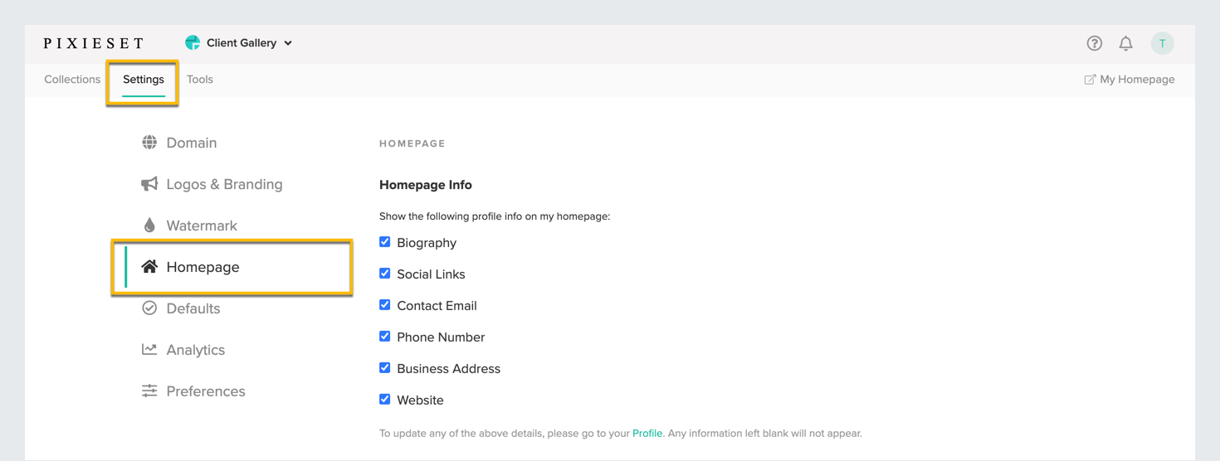The height and width of the screenshot is (461, 1220).
Task: Uncheck the Biography checkbox
Action: (x=385, y=242)
